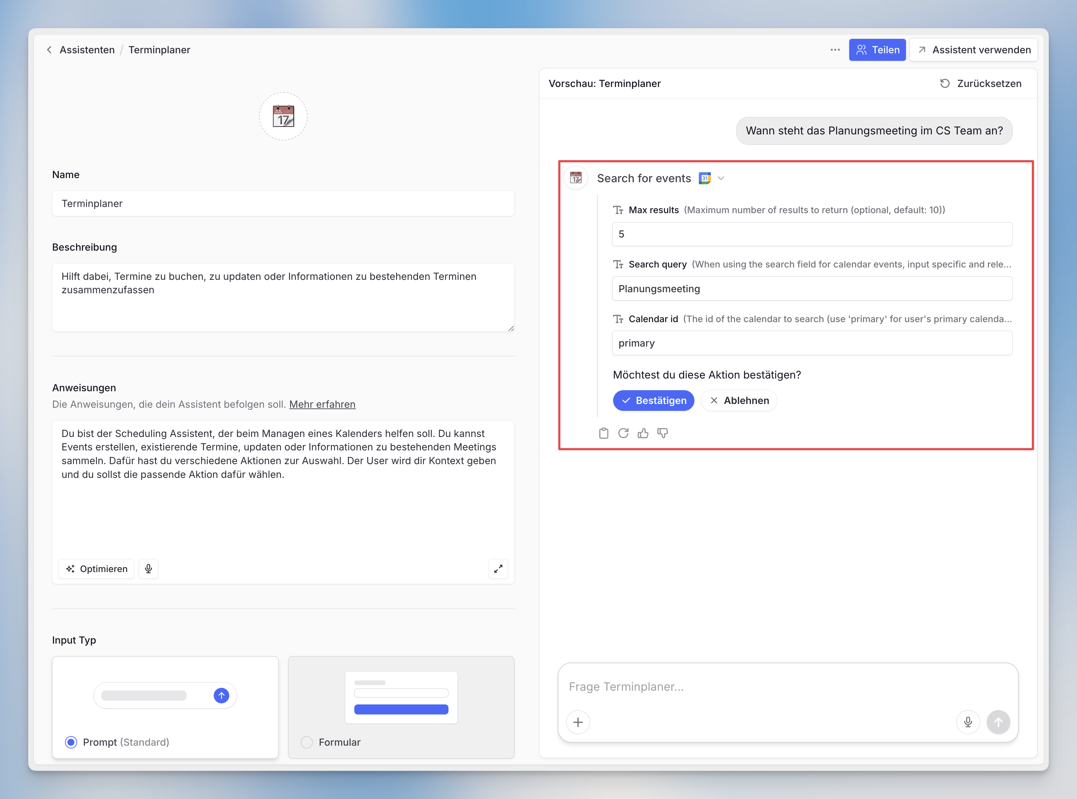Expand the Search for events chevron
Image resolution: width=1077 pixels, height=799 pixels.
(x=721, y=178)
